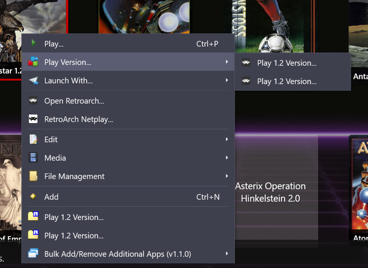Click the film strip Media icon

point(33,158)
